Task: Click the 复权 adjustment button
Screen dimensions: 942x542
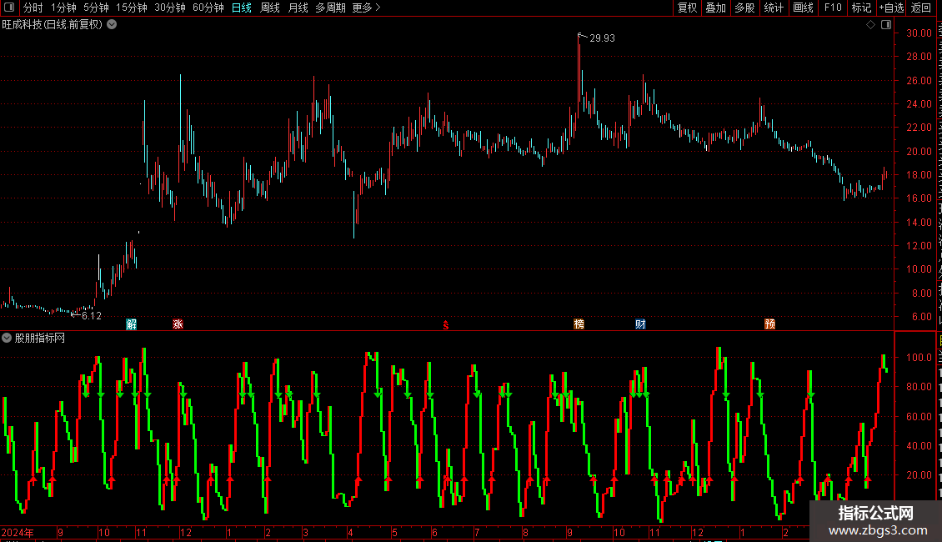Action: 687,8
